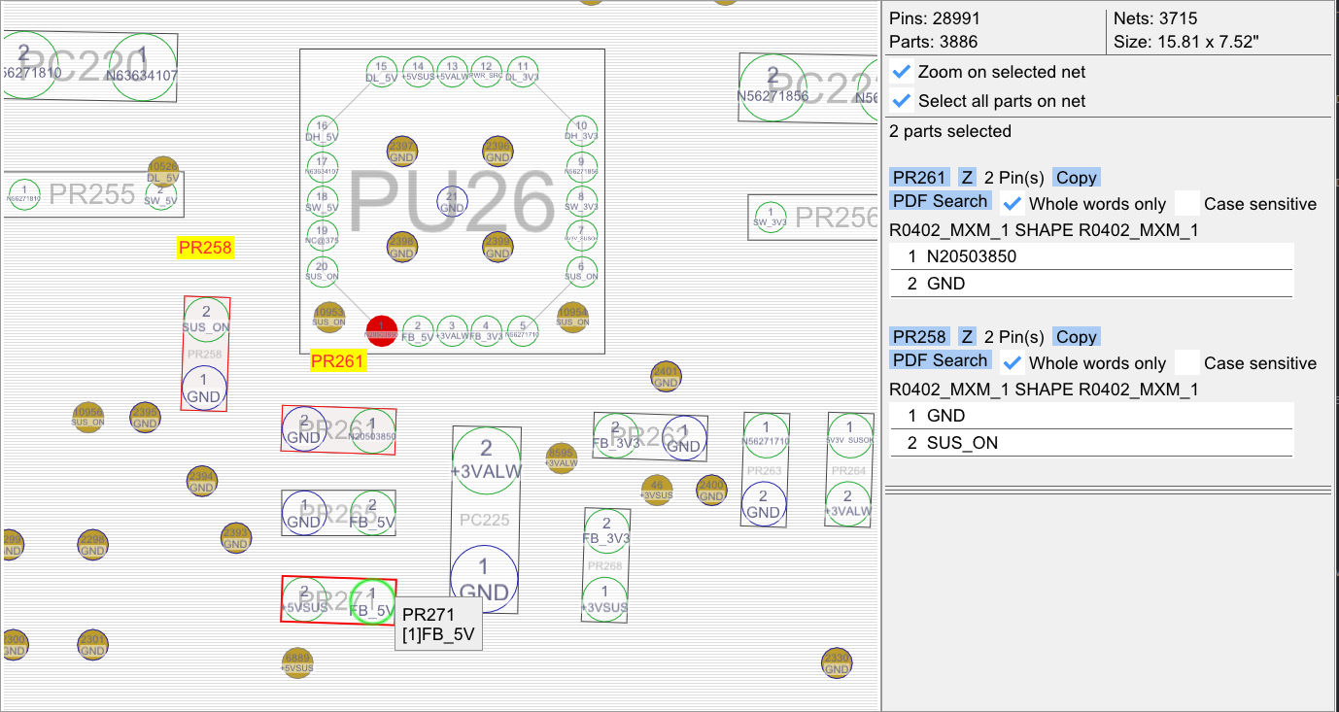
Task: Click the PR261 part button in the panel
Action: (x=919, y=177)
